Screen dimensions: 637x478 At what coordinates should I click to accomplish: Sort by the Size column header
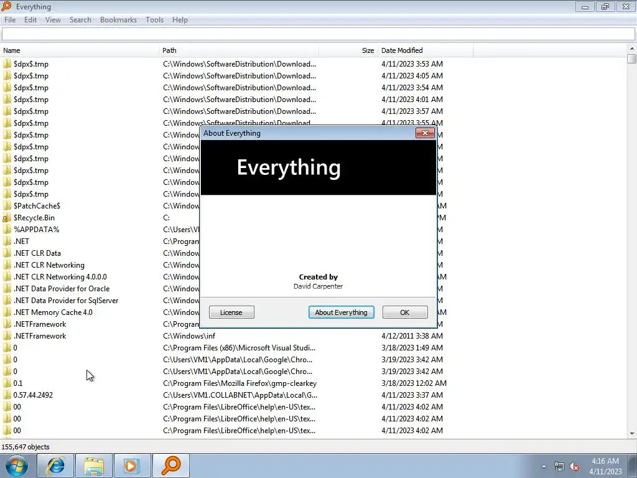pyautogui.click(x=348, y=50)
